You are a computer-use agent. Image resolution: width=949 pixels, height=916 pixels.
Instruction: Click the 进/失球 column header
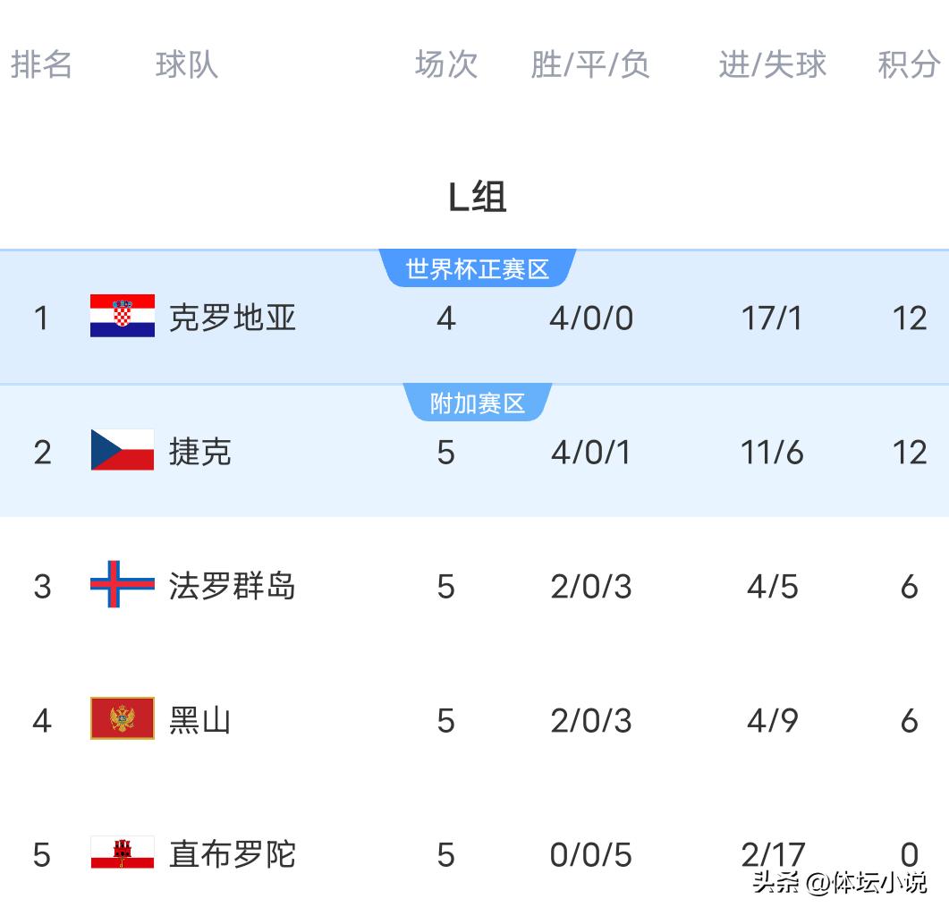[x=772, y=64]
